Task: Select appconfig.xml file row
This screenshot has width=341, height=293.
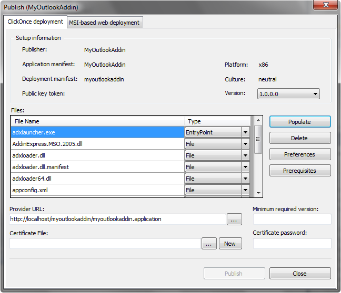Action: point(98,190)
